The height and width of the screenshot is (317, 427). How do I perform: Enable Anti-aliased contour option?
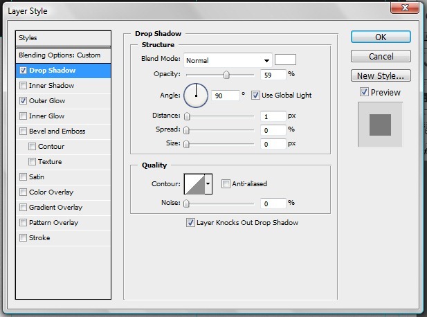[226, 184]
